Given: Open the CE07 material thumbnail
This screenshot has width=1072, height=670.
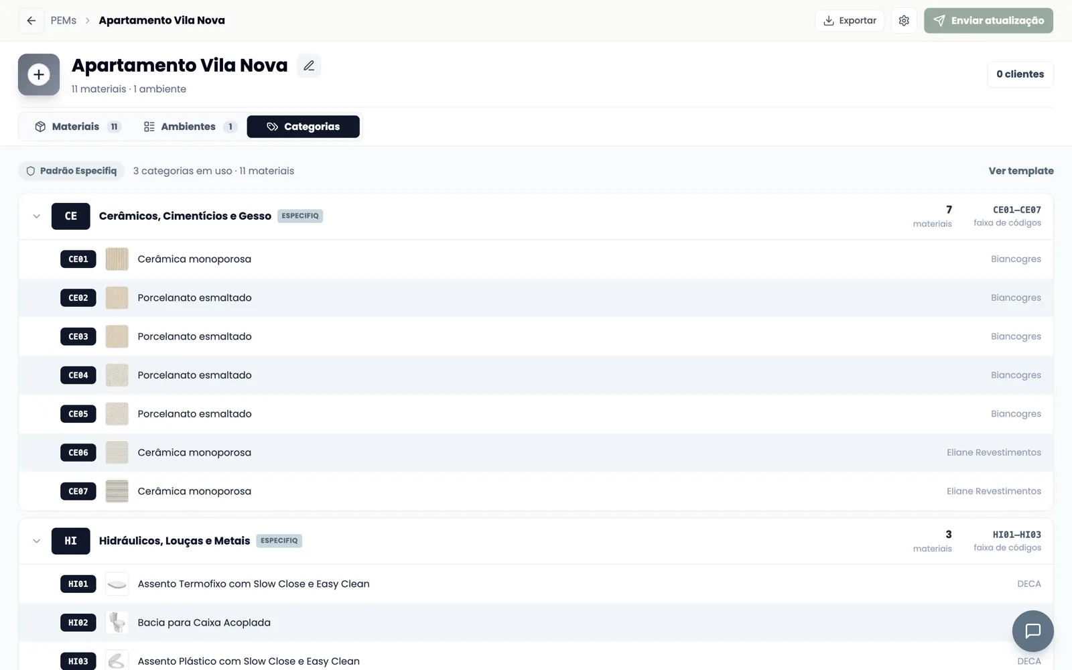Looking at the screenshot, I should coord(117,492).
